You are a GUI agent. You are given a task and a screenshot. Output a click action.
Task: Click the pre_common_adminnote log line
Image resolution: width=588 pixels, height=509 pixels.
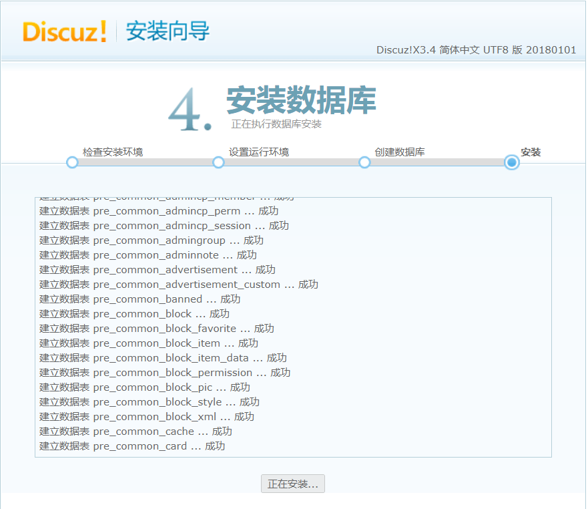[148, 255]
